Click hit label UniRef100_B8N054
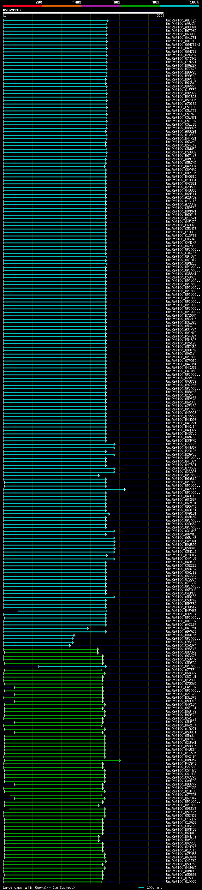This screenshot has height=890, width=202. (x=181, y=760)
